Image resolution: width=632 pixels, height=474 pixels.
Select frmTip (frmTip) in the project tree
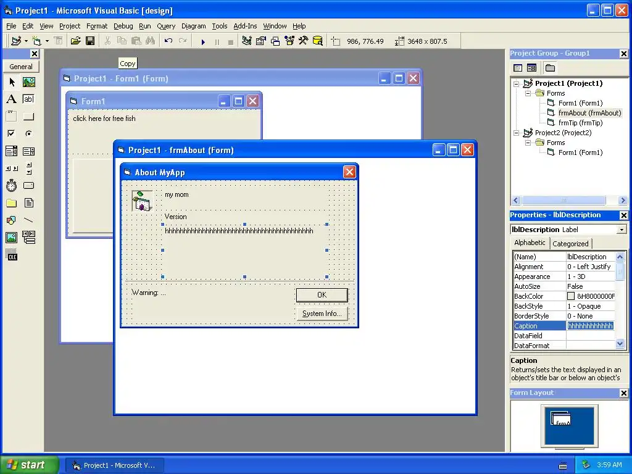point(580,123)
